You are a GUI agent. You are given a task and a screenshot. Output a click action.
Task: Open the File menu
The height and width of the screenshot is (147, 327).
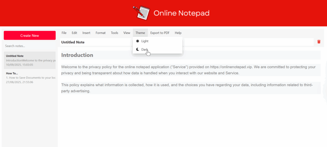click(x=64, y=33)
